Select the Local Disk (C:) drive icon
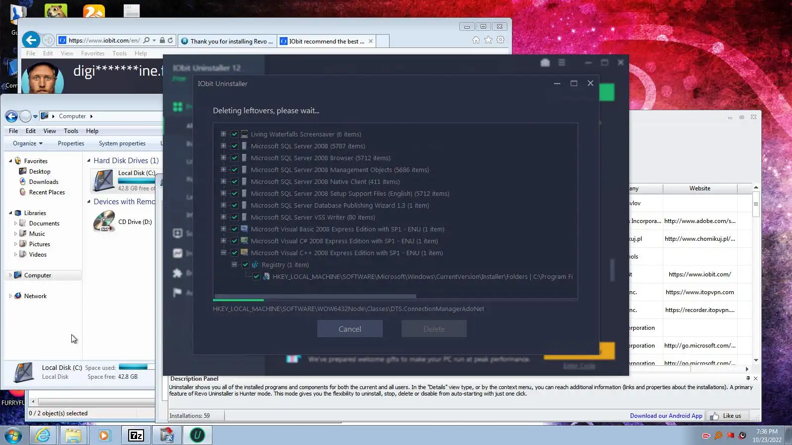This screenshot has height=445, width=792. point(103,180)
